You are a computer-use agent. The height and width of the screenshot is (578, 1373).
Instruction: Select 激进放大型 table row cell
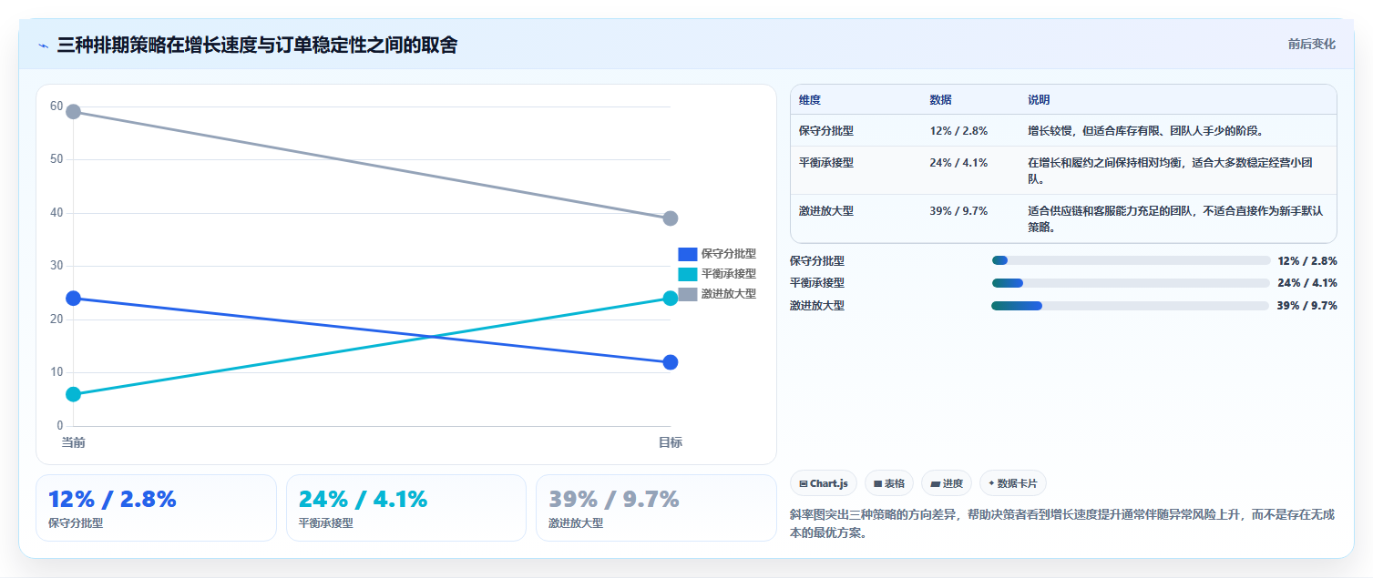pos(826,211)
